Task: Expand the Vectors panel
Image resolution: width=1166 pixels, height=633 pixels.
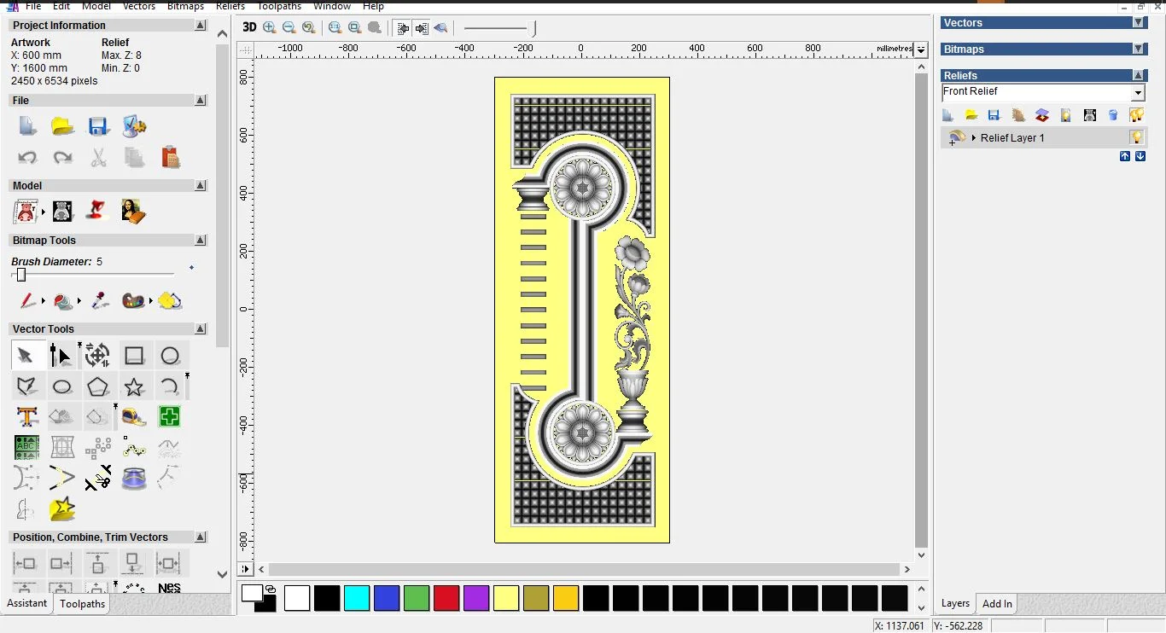Action: (1138, 23)
